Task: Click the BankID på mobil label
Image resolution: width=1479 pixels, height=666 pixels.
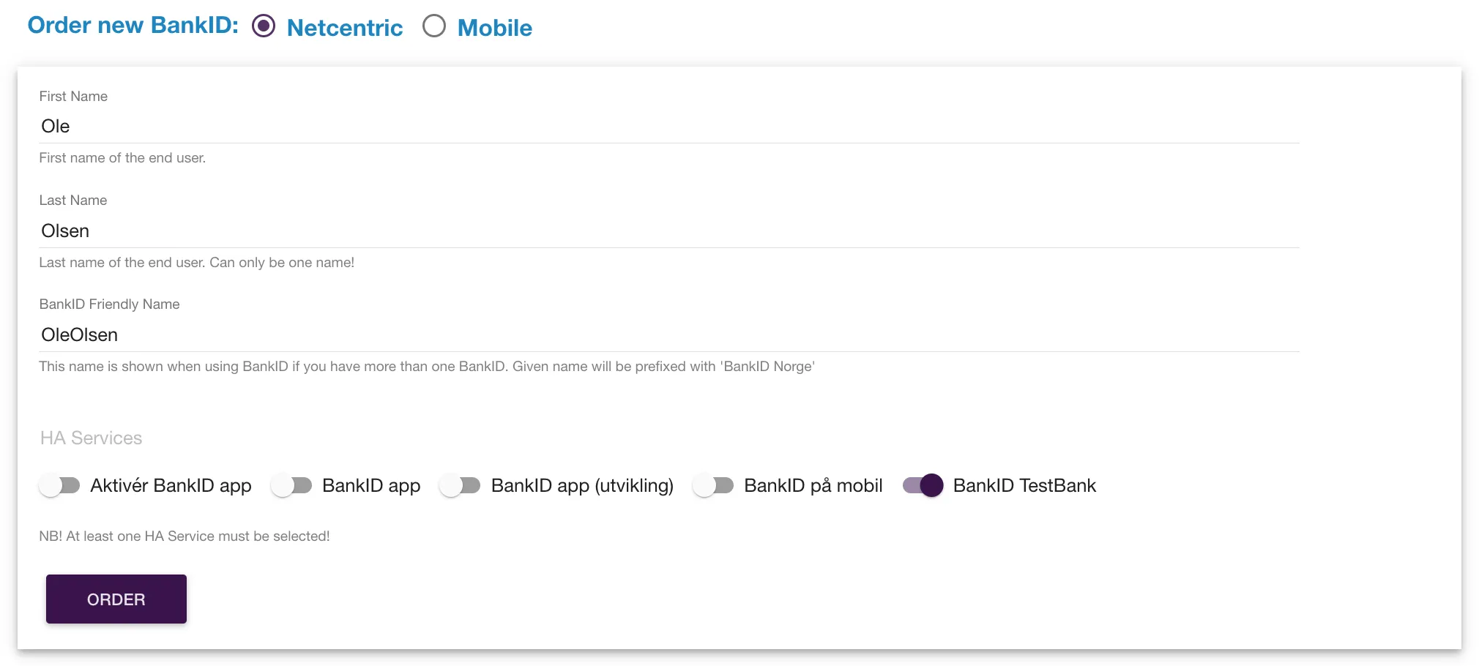Action: click(x=813, y=486)
